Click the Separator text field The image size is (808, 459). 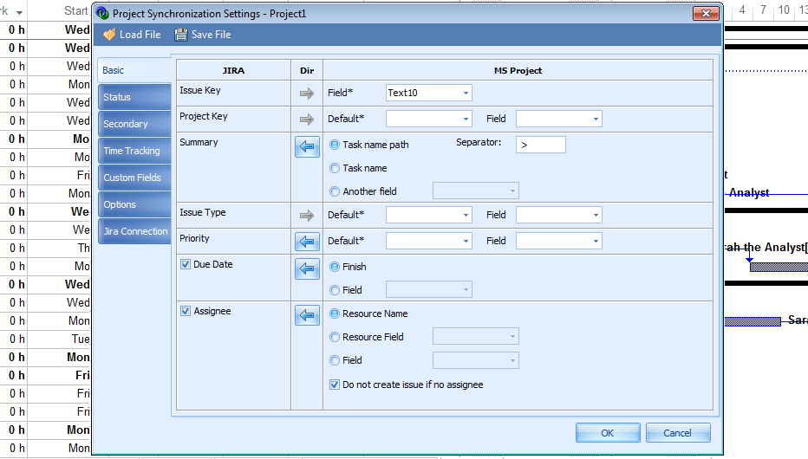point(540,145)
